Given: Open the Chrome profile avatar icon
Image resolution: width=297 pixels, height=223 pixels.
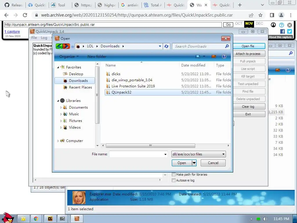Looking at the screenshot, I should pyautogui.click(x=281, y=15).
